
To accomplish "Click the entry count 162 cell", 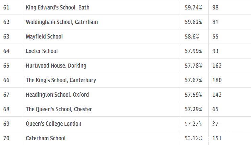I will 230,66.
